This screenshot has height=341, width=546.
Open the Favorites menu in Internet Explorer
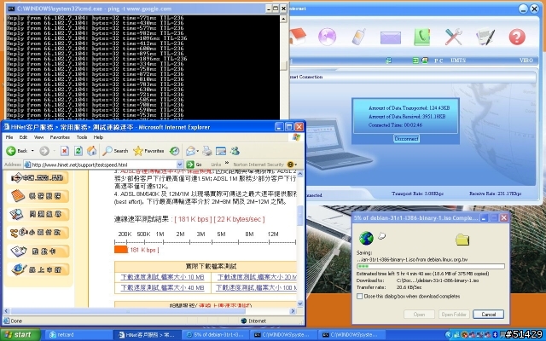(60, 137)
